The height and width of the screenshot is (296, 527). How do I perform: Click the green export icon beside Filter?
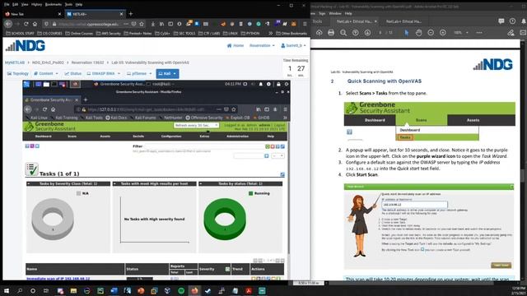268,146
